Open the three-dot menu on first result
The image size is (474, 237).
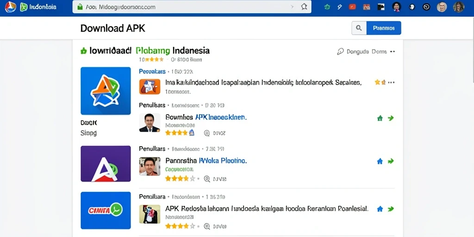(391, 82)
